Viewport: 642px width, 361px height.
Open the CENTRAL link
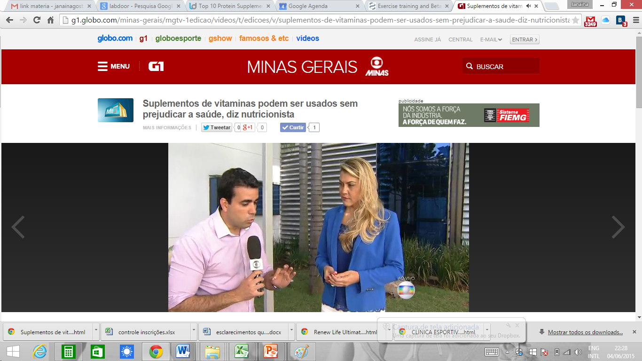coord(461,39)
